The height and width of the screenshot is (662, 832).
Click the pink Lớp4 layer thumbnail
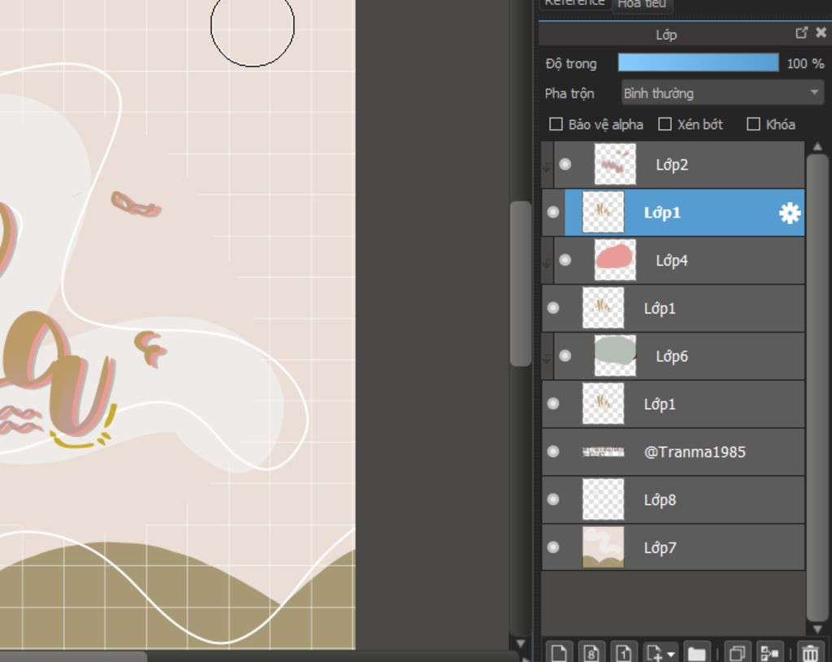coord(615,260)
